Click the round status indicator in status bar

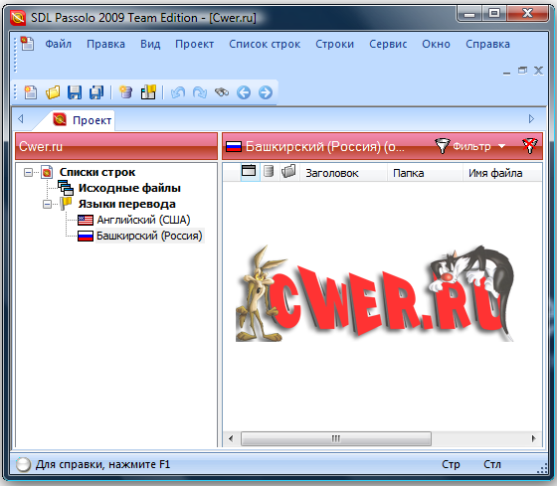[24, 465]
